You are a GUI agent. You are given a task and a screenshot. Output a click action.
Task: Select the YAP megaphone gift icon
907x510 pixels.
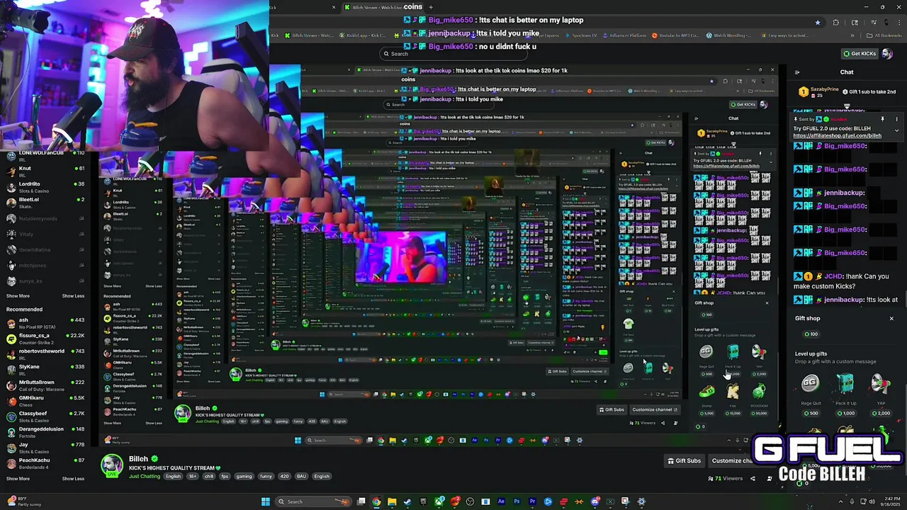coord(881,383)
